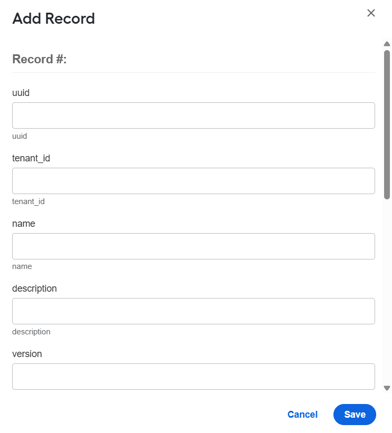
Task: Click the Add Record title
Action: (54, 18)
